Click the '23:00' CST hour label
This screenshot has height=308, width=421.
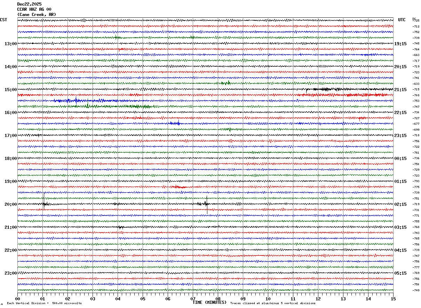[10, 273]
